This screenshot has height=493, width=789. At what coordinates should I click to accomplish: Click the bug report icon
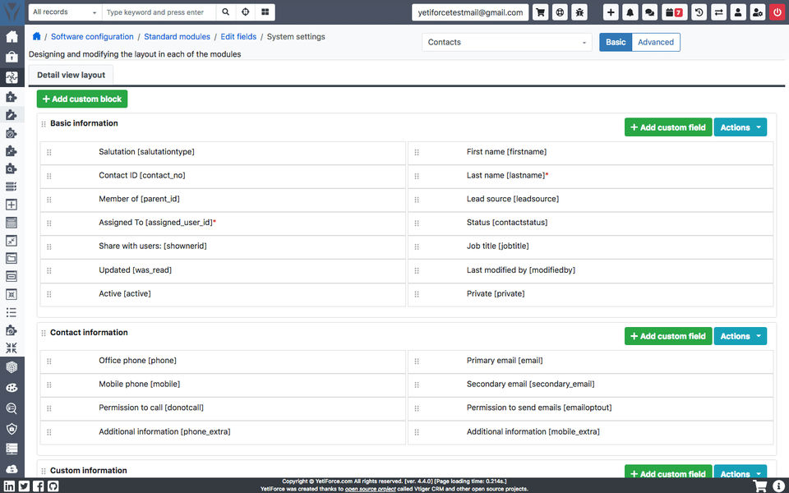pyautogui.click(x=579, y=12)
